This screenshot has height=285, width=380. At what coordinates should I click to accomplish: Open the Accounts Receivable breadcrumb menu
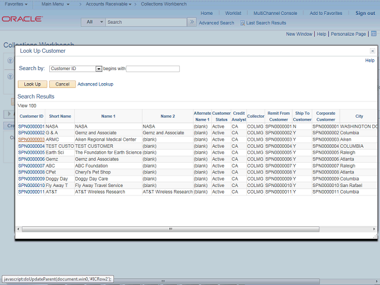[107, 4]
